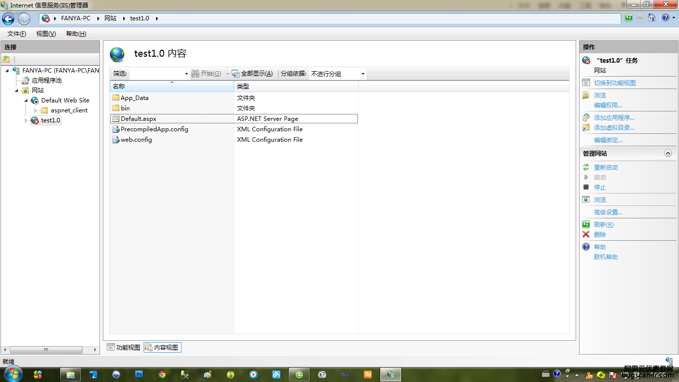The image size is (679, 382).
Task: Collapse the 网站 tree node
Action: tap(16, 91)
